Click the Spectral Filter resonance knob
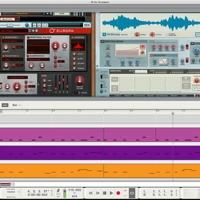Image resolution: width=200 pixels, height=200 pixels. point(64,45)
